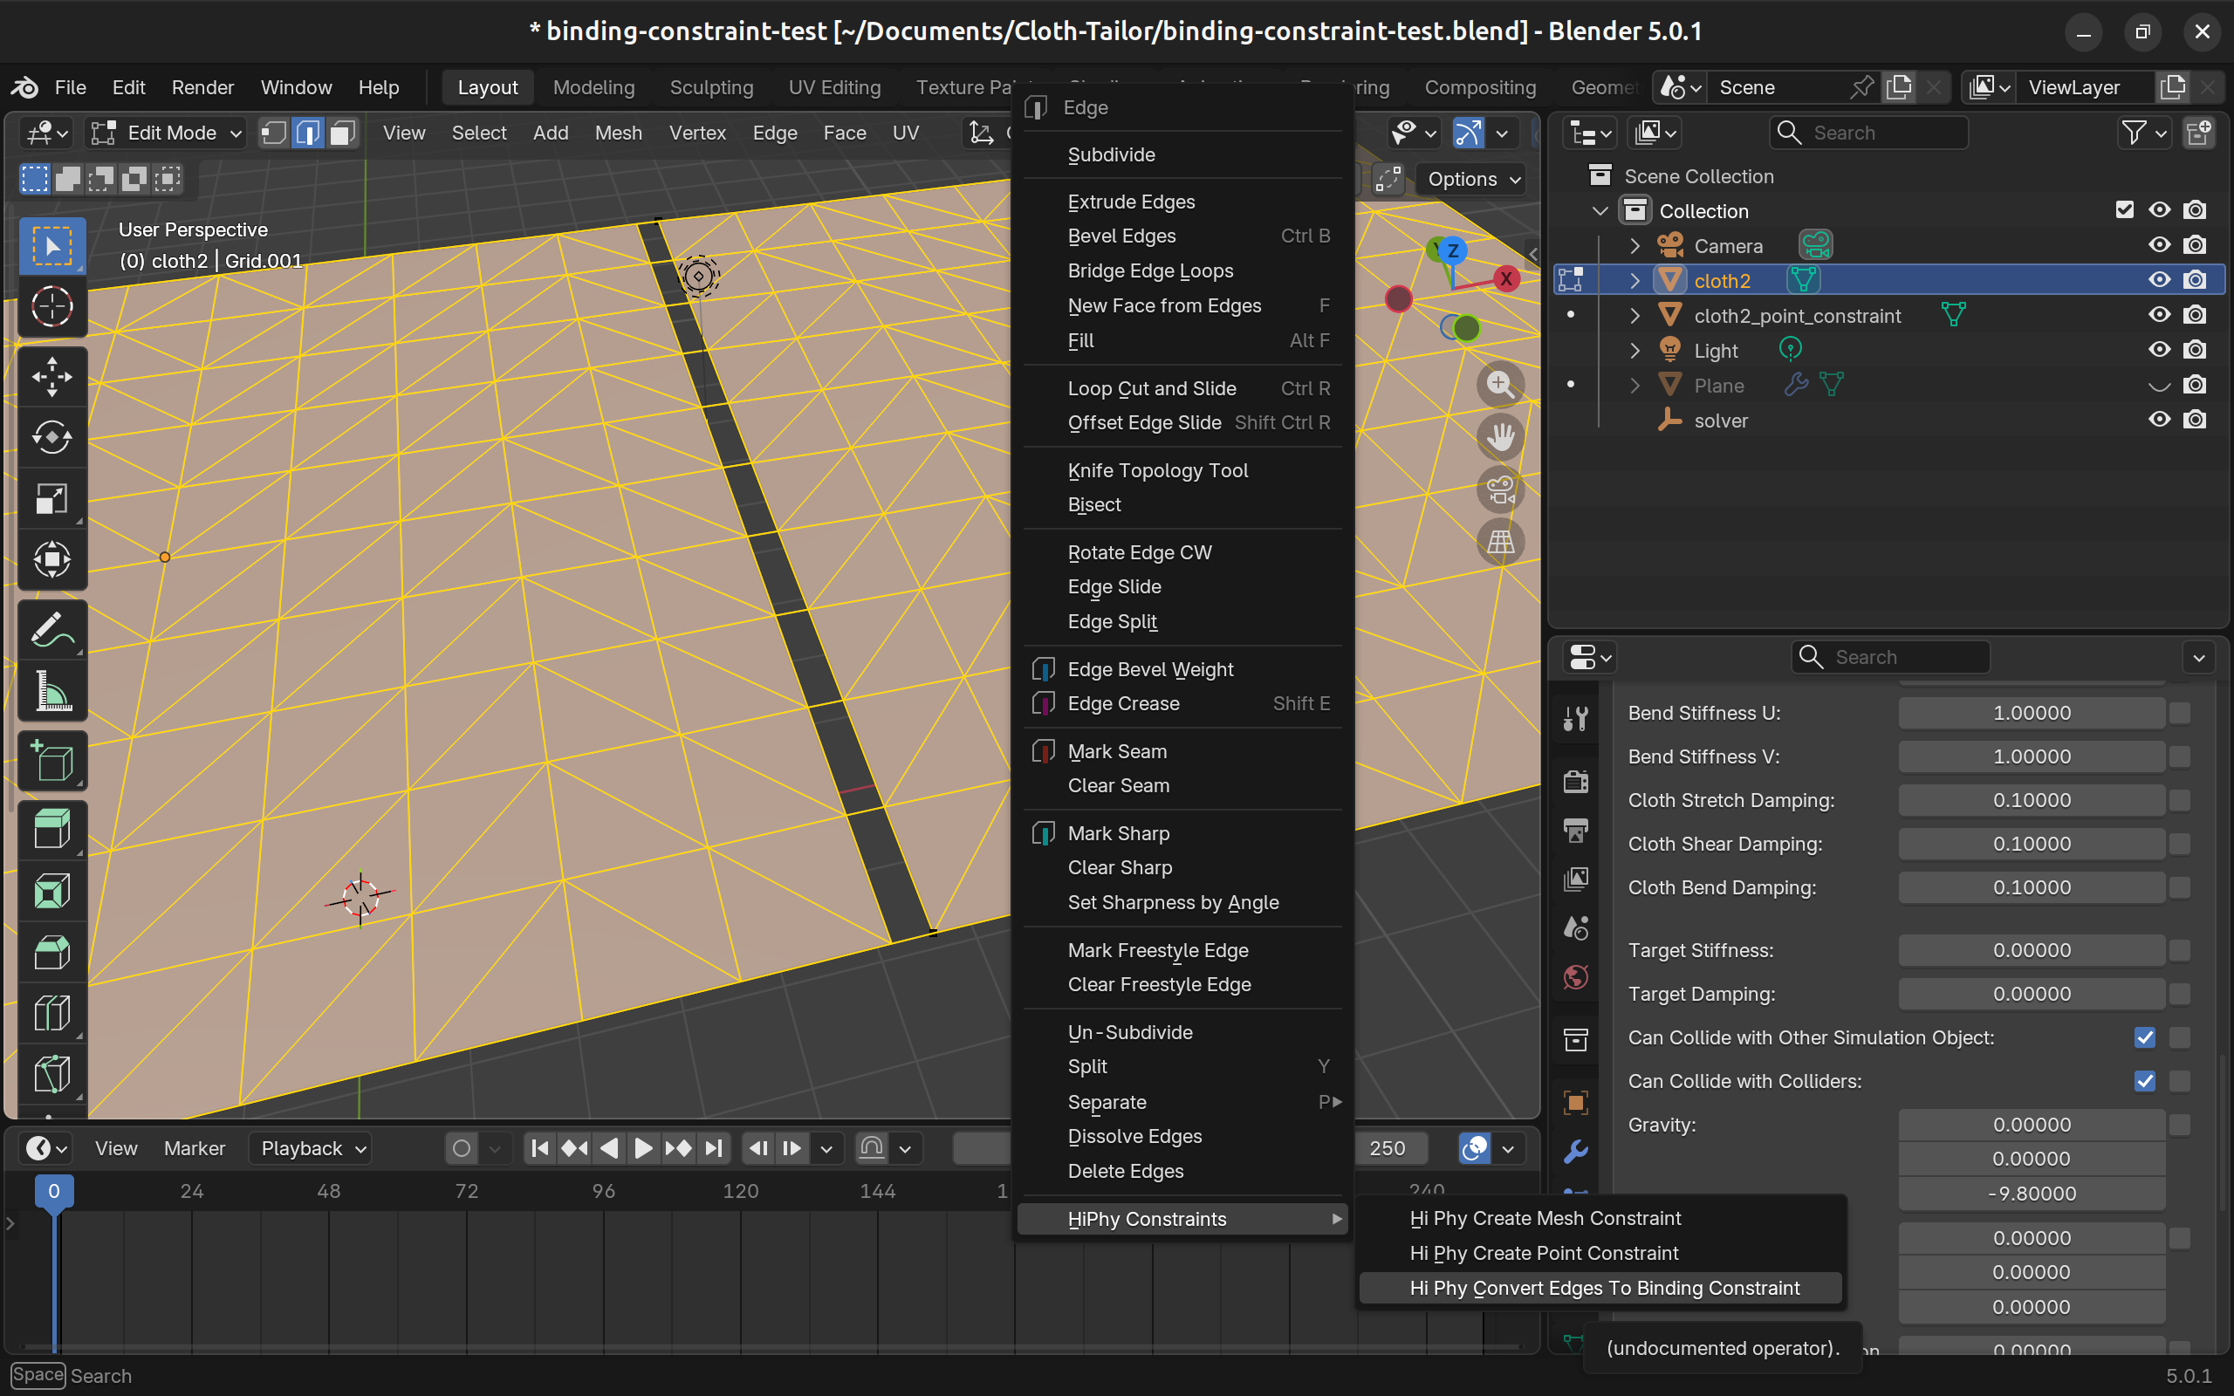The image size is (2234, 1396).
Task: Hide cloth2 object with eye icon
Action: (2158, 281)
